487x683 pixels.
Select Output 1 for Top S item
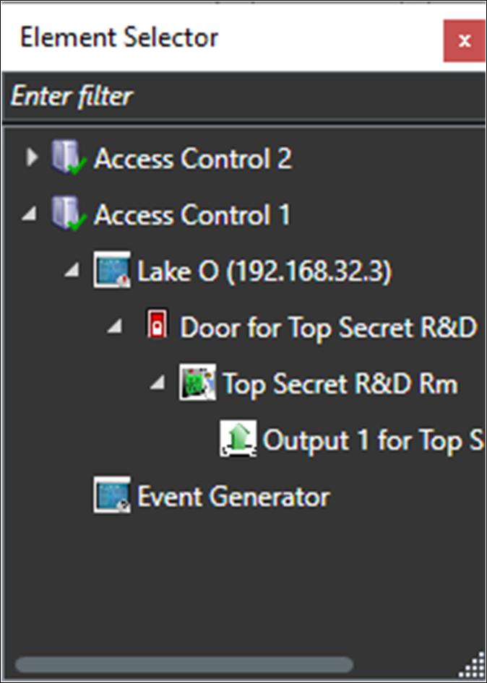[x=372, y=440]
